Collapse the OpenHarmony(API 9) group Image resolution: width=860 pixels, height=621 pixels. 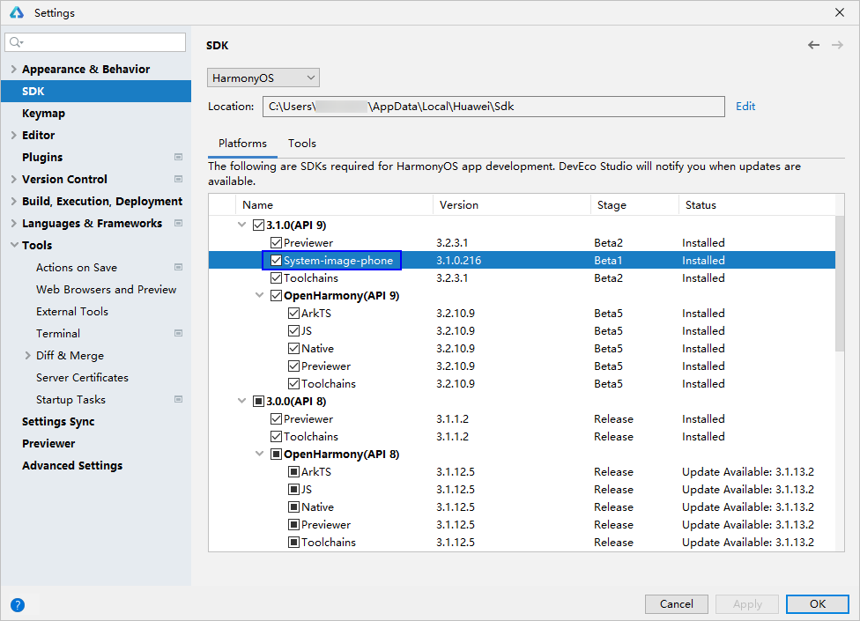click(259, 295)
